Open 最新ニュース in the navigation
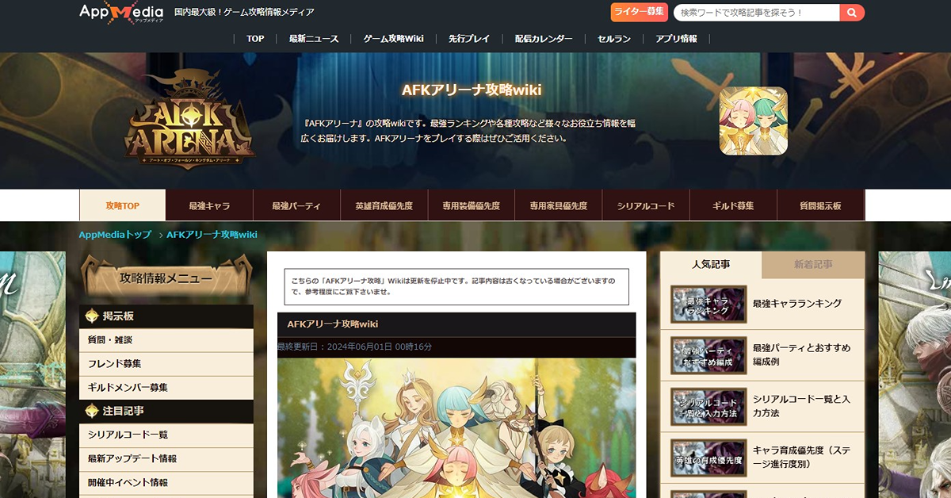The height and width of the screenshot is (498, 951). [x=314, y=38]
